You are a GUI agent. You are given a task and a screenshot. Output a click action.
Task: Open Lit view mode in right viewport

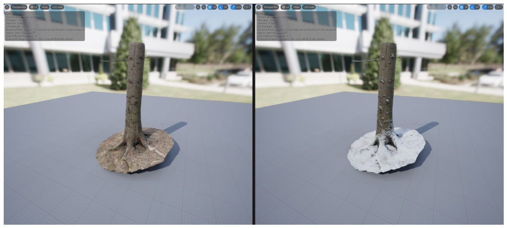tap(285, 7)
